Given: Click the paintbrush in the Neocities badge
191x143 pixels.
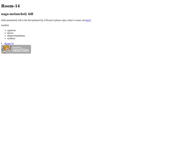Looking at the screenshot, I should [10, 49].
